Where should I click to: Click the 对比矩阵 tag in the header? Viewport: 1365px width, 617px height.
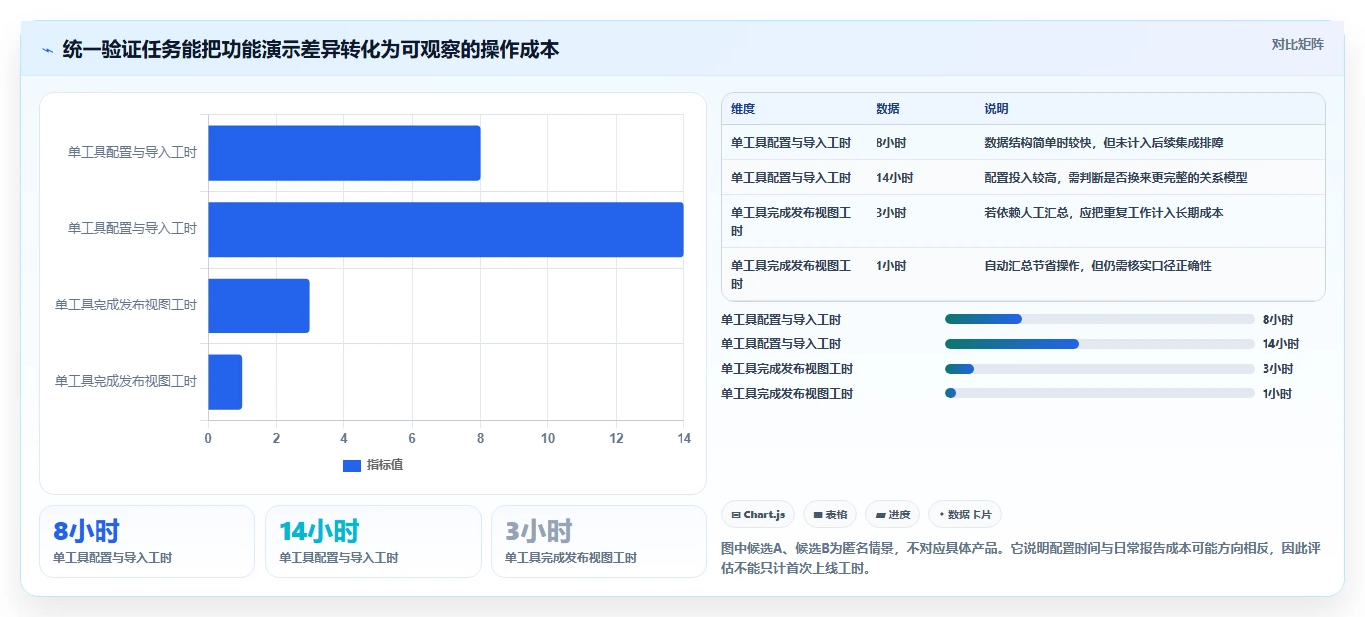(x=1297, y=44)
